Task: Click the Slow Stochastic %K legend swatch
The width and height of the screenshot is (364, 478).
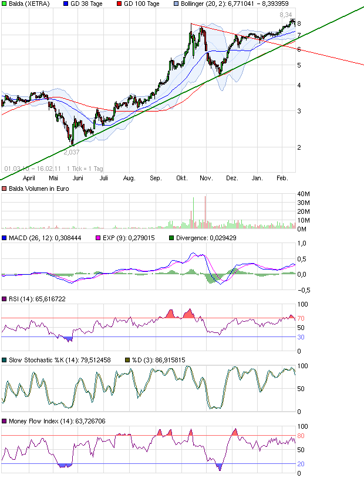Action: pyautogui.click(x=4, y=360)
